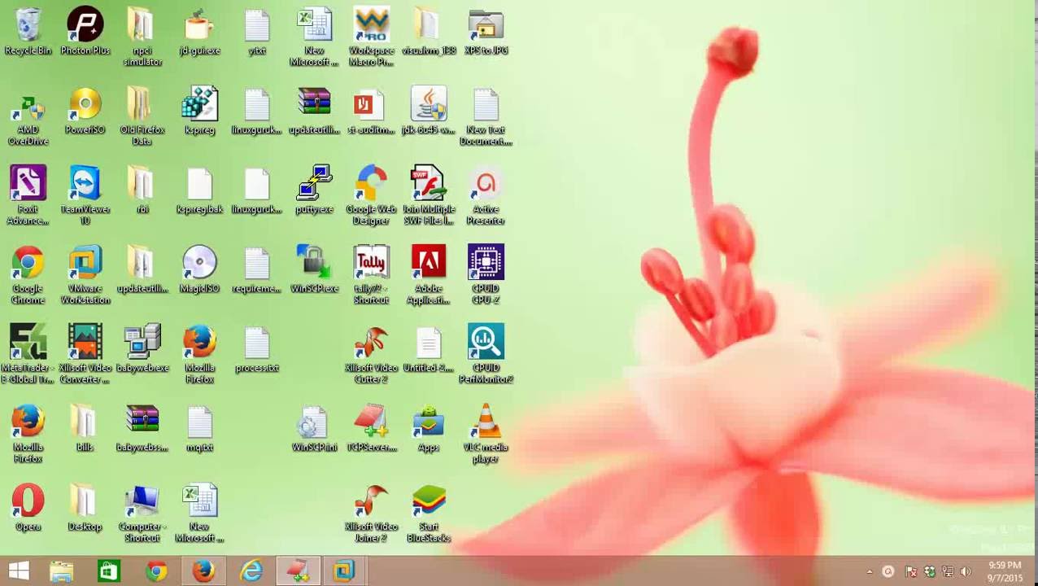Select the npci simulator folder

point(142,24)
